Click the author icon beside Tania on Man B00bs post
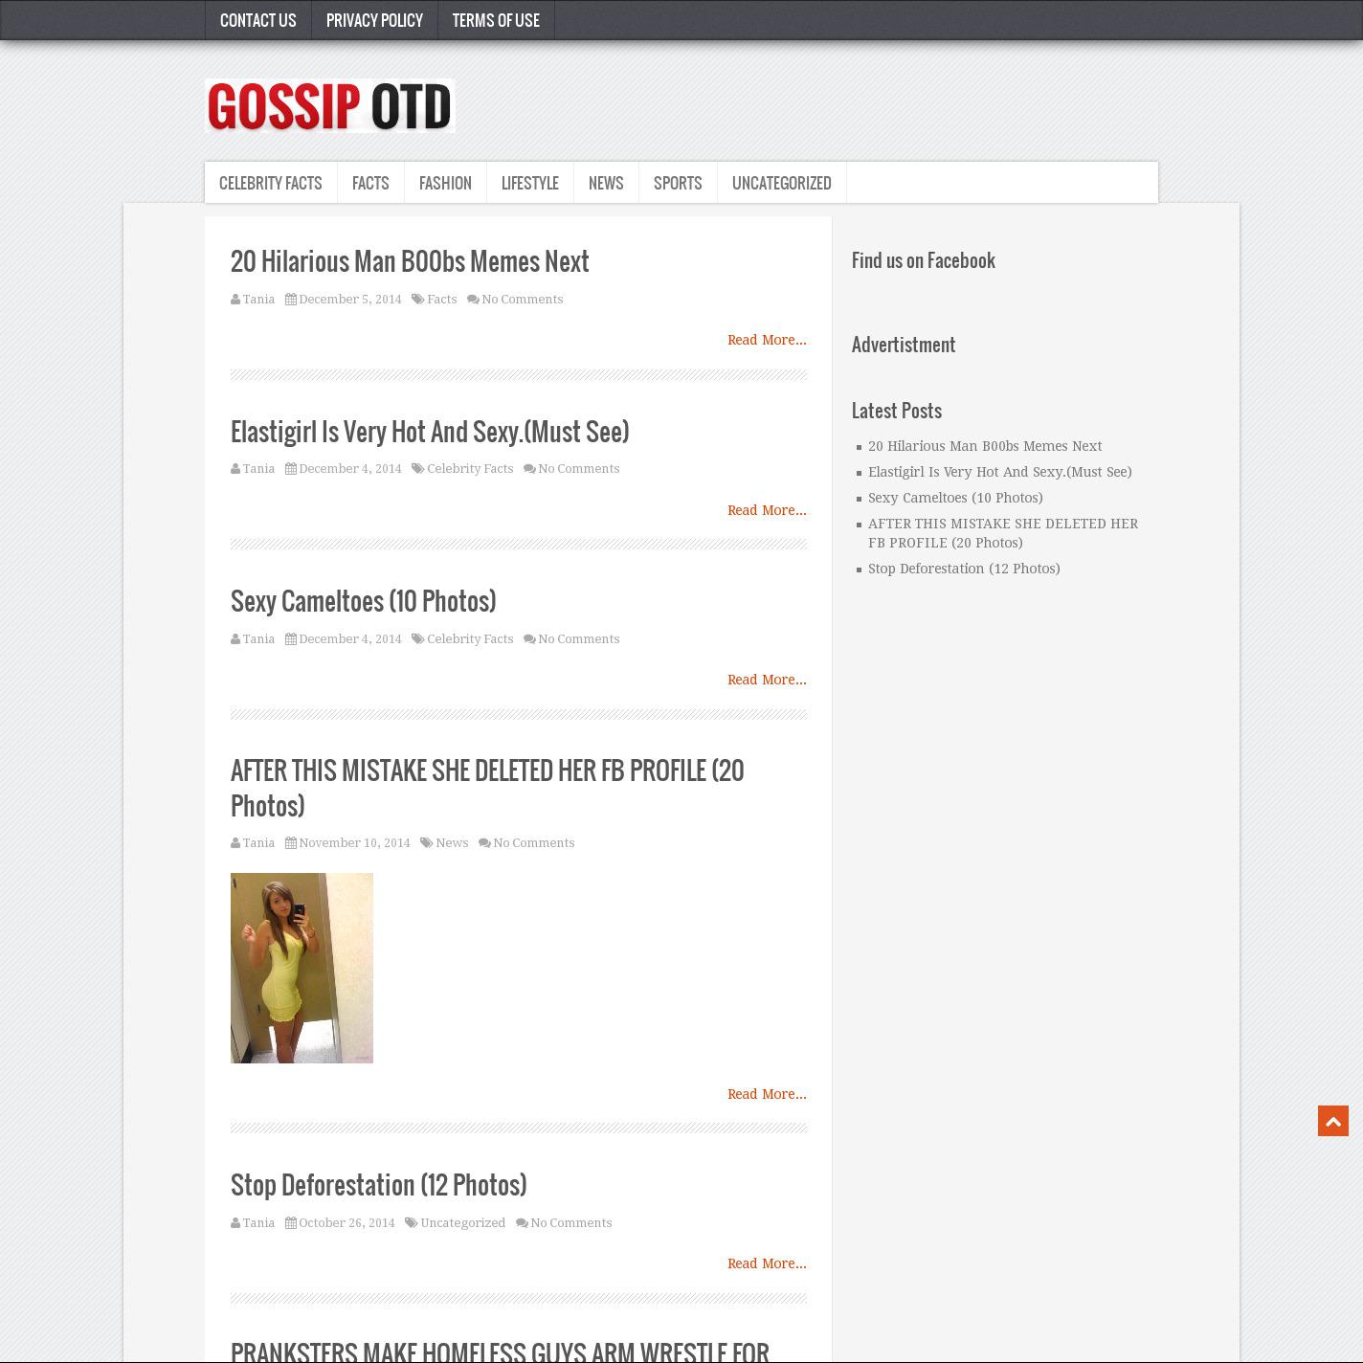The width and height of the screenshot is (1363, 1363). [x=235, y=300]
